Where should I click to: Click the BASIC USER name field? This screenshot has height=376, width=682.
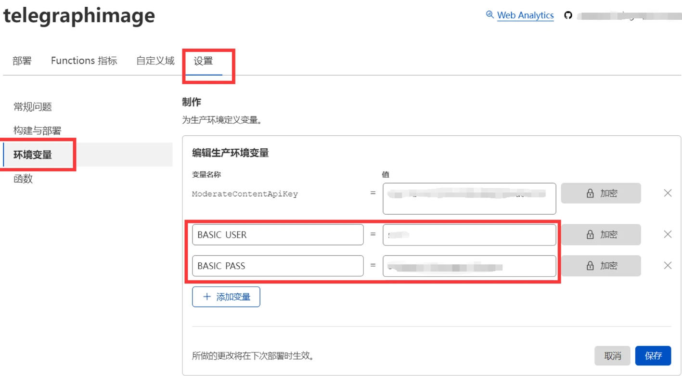coord(278,235)
